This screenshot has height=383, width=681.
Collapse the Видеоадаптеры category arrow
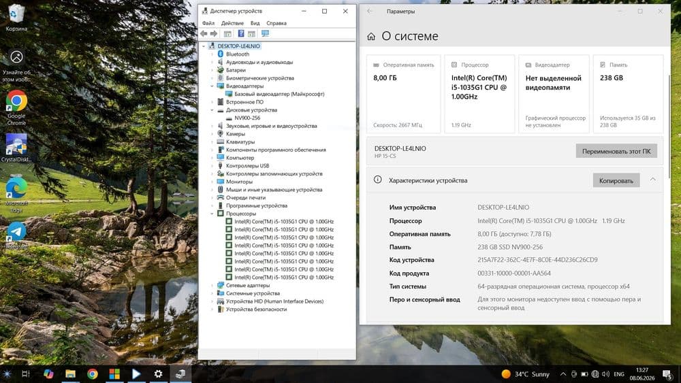212,86
